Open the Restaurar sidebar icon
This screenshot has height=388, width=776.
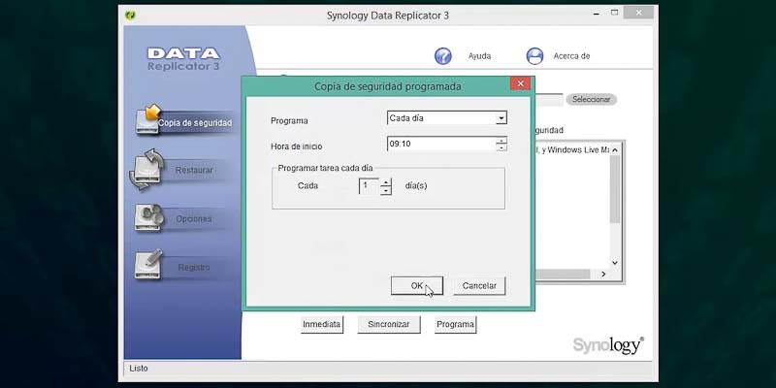146,170
